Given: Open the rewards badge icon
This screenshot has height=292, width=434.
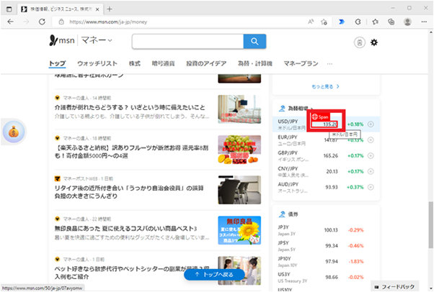Looking at the screenshot, I should tap(359, 42).
